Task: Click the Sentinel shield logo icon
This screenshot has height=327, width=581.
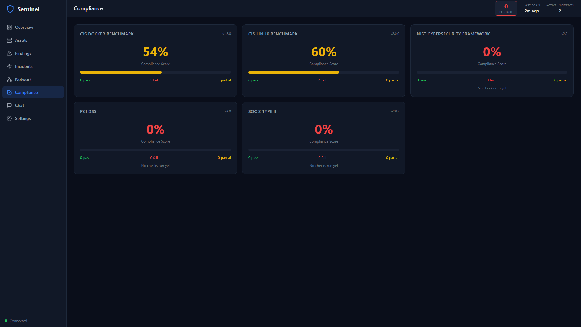Action: pos(10,9)
